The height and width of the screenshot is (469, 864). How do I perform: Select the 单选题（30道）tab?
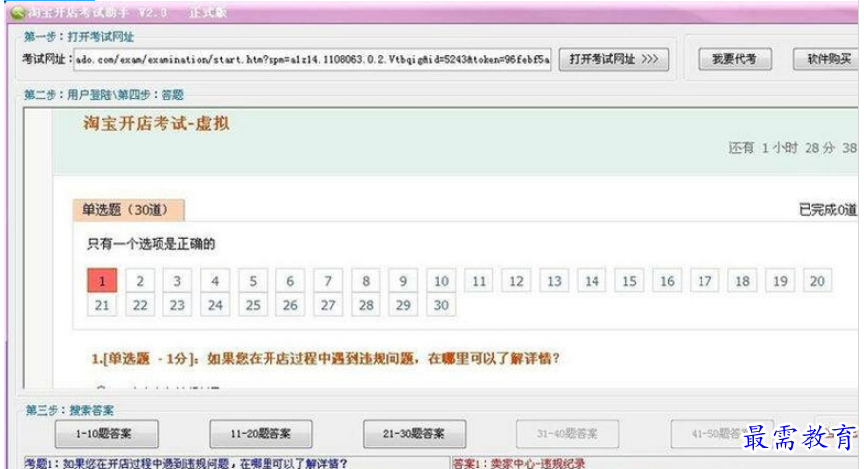[x=129, y=210]
